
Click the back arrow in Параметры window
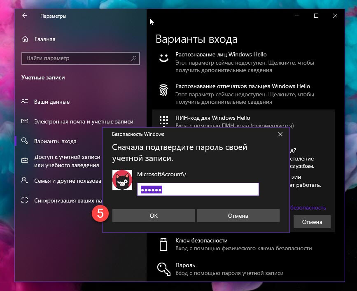[25, 16]
